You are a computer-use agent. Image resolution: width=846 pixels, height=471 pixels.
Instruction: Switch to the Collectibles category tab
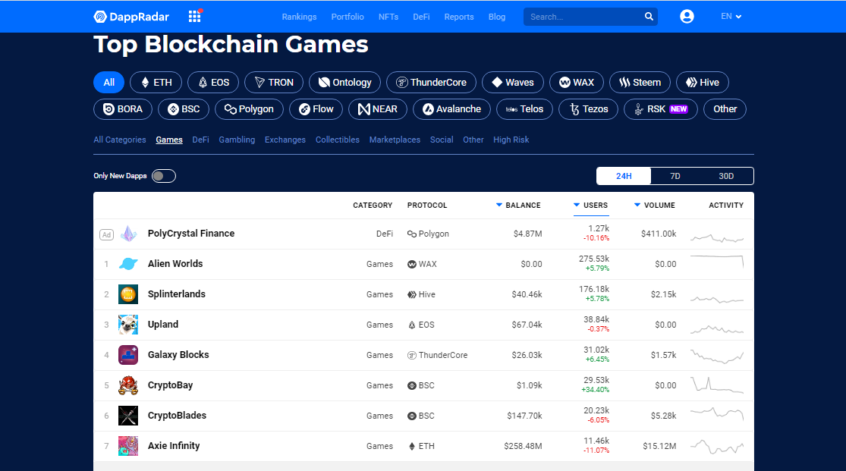pos(337,140)
